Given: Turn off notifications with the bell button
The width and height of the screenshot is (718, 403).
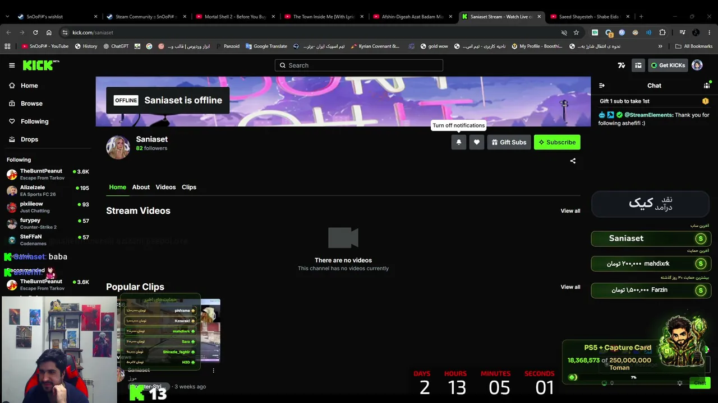Looking at the screenshot, I should coord(459,142).
